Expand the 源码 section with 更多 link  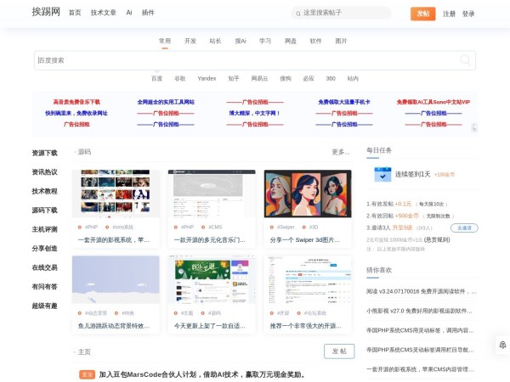point(340,152)
